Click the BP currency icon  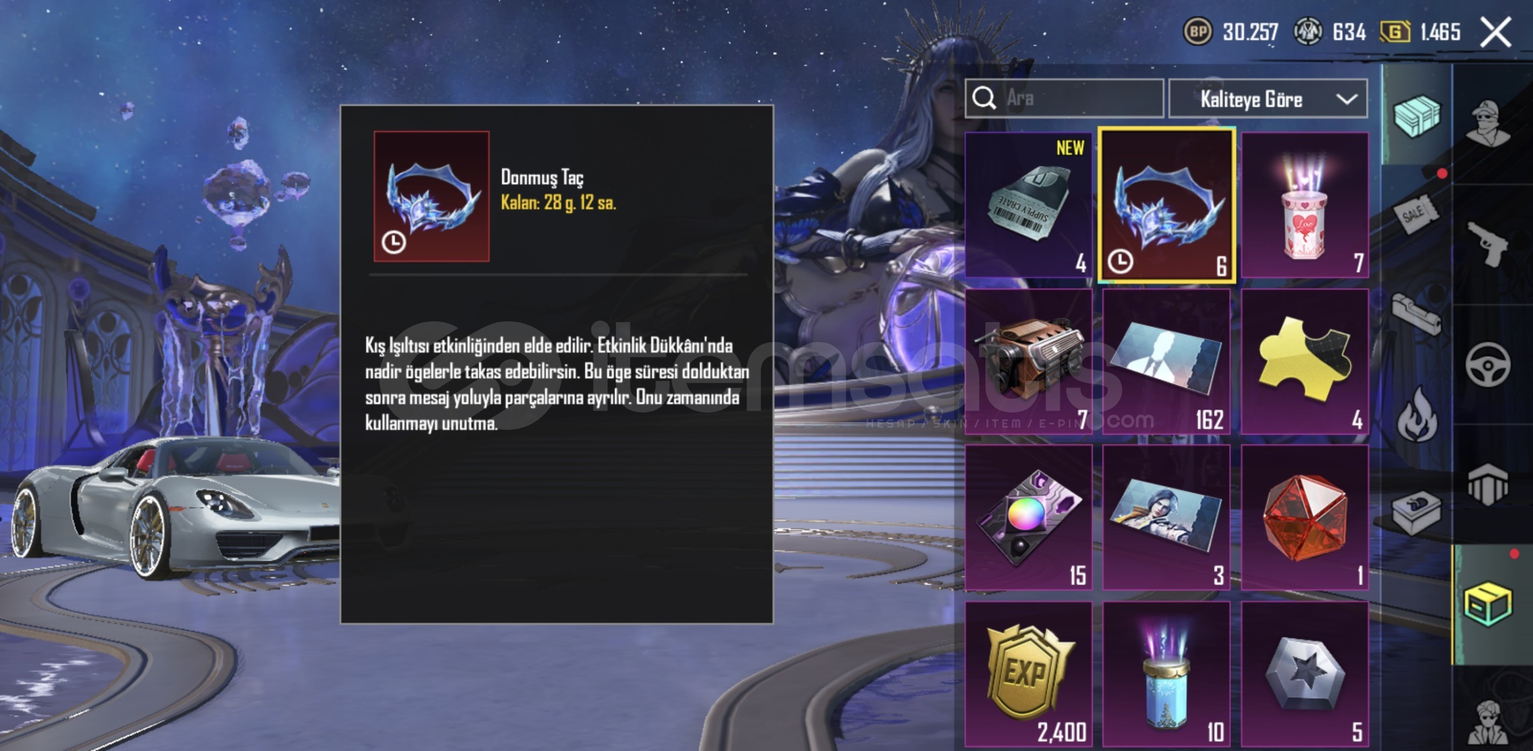coord(1198,31)
